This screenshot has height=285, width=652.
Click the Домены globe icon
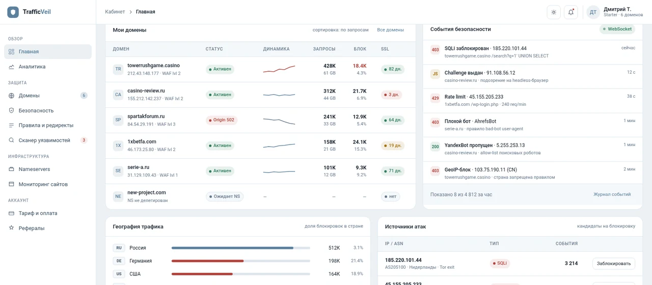point(11,96)
